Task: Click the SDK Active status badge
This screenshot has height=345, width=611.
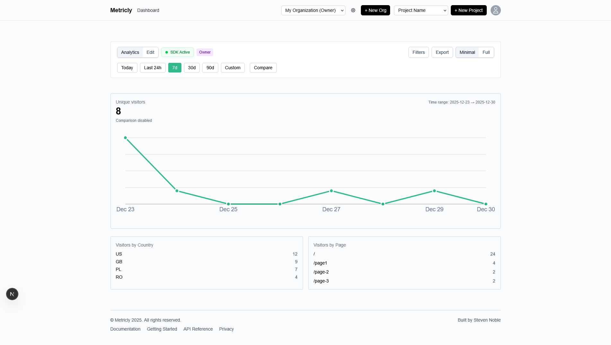Action: pyautogui.click(x=177, y=52)
